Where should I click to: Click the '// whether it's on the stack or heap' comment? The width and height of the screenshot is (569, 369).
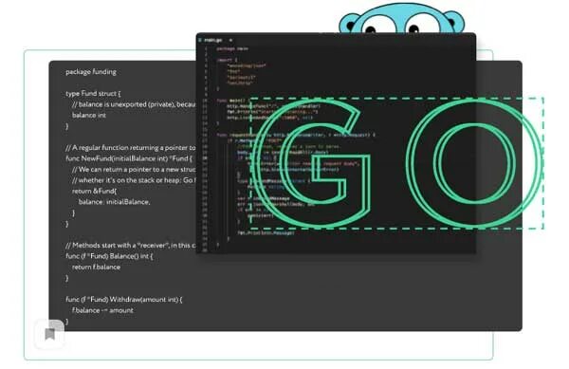pos(134,180)
